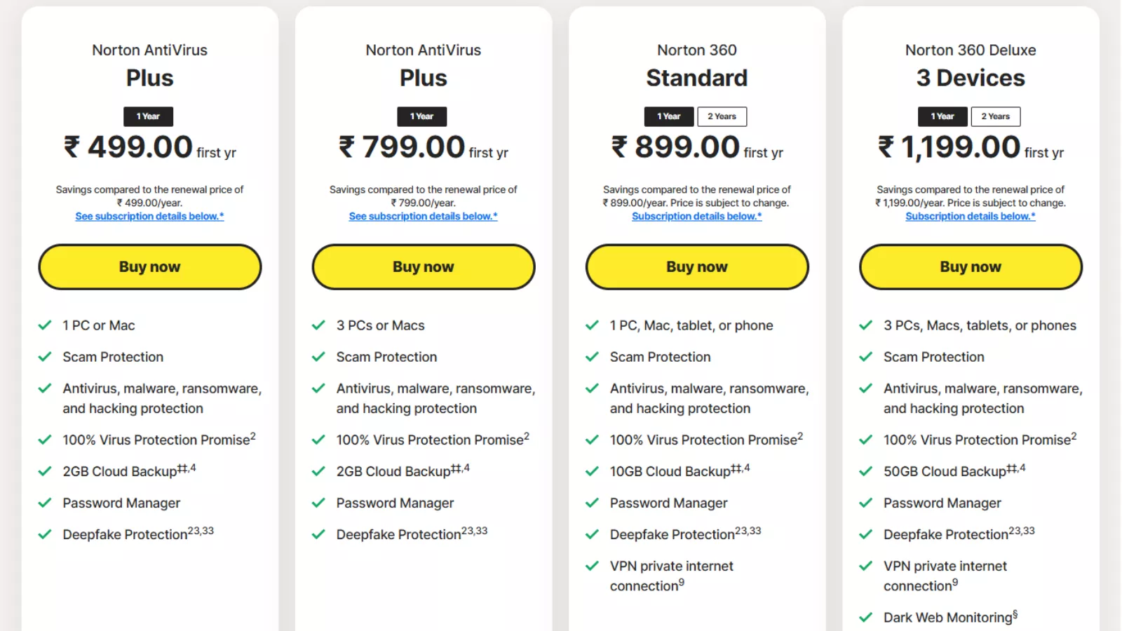Image resolution: width=1122 pixels, height=631 pixels.
Task: Open Subscription details for Norton 360 Standard
Action: [x=696, y=216]
